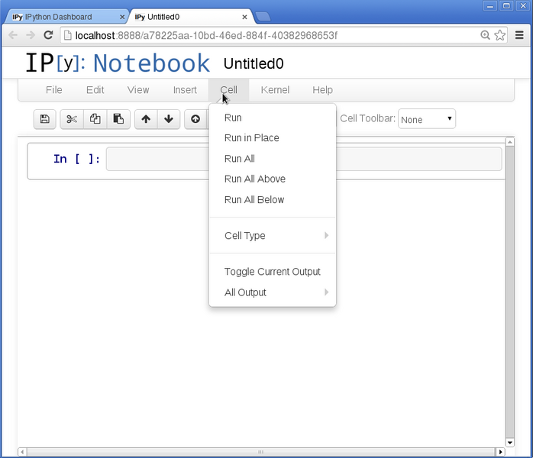The height and width of the screenshot is (458, 533).
Task: Go back with browser back arrow
Action: coord(13,35)
